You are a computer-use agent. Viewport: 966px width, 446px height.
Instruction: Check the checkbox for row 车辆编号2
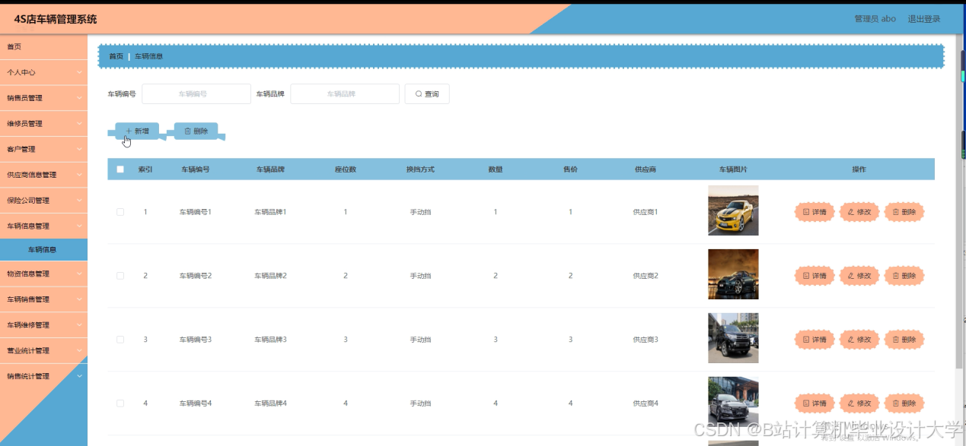[120, 276]
